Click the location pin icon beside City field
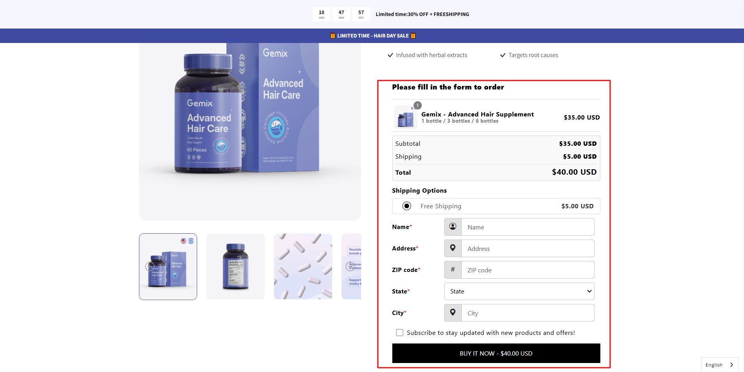The image size is (744, 372). (x=453, y=313)
